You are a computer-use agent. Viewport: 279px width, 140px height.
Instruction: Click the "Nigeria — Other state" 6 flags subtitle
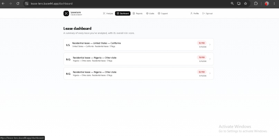(92, 75)
